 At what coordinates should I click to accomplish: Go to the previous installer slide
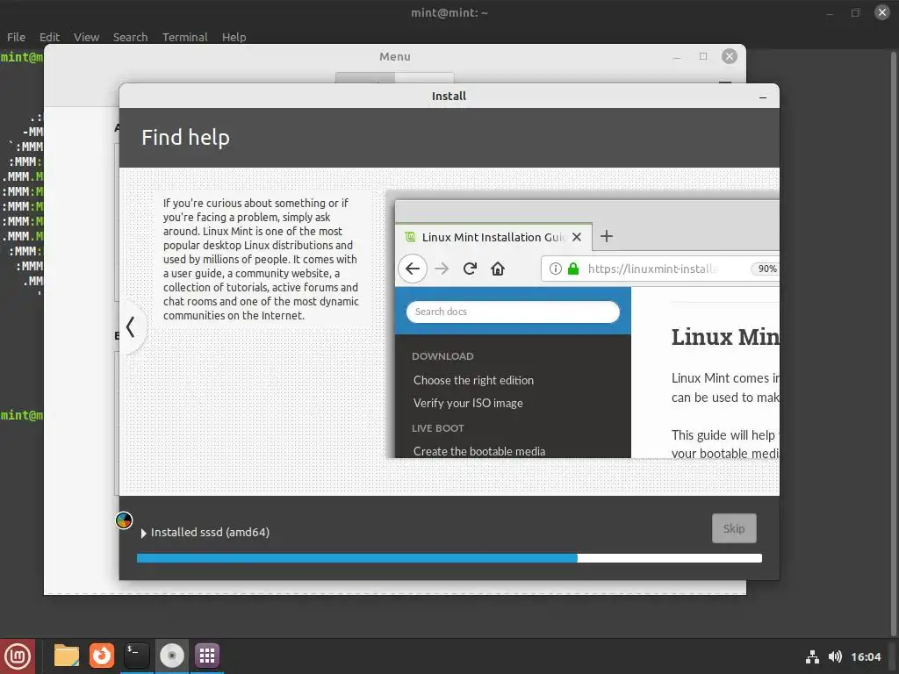coord(132,327)
